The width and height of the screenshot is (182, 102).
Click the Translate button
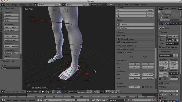pos(11,15)
